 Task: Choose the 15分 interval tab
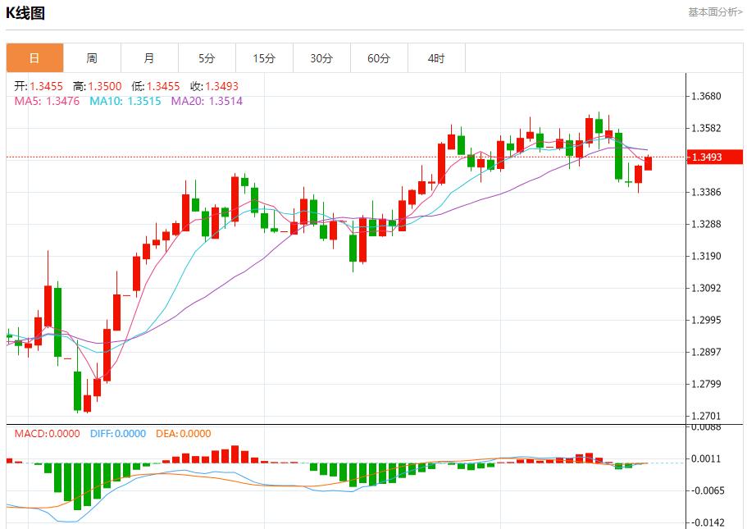(264, 58)
